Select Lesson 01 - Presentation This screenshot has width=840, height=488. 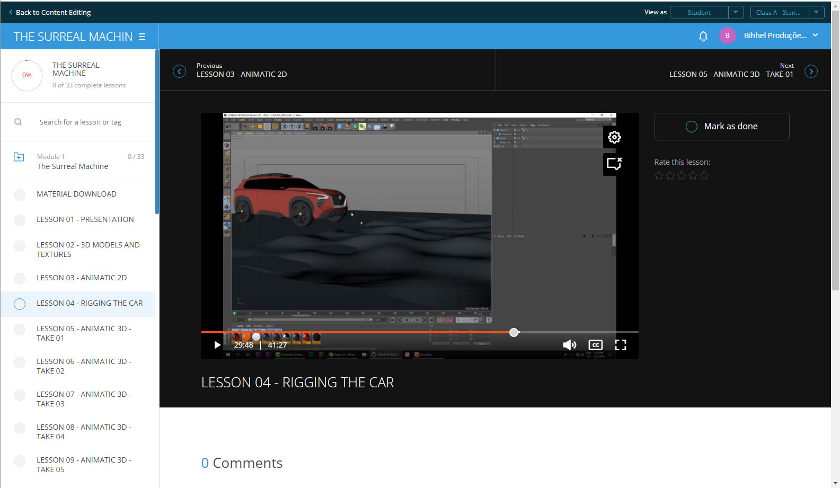click(85, 219)
